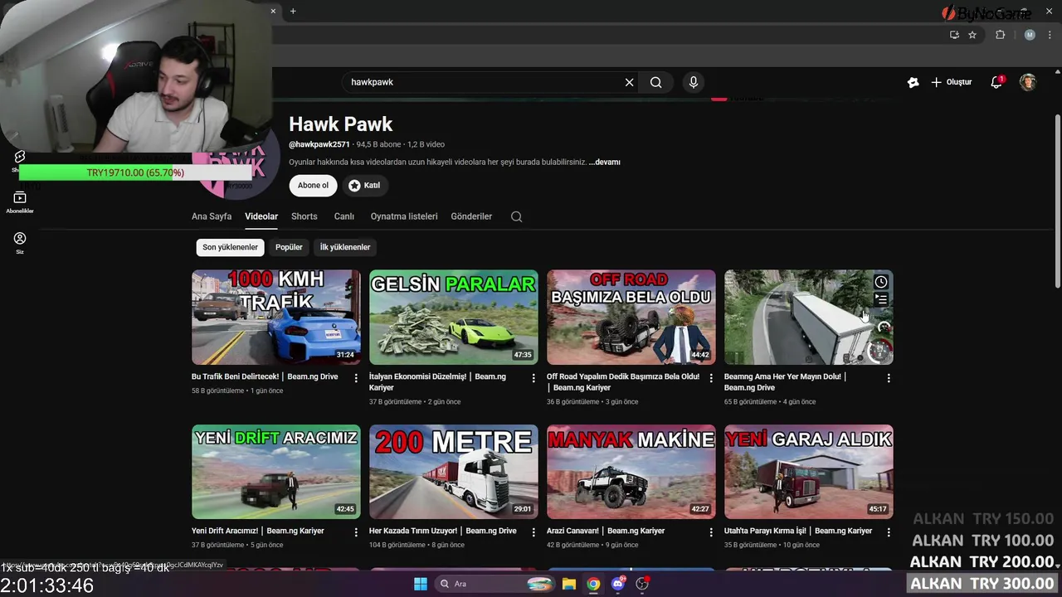This screenshot has width=1062, height=597.
Task: Select the İlk yüklenenler filter chip
Action: (345, 247)
